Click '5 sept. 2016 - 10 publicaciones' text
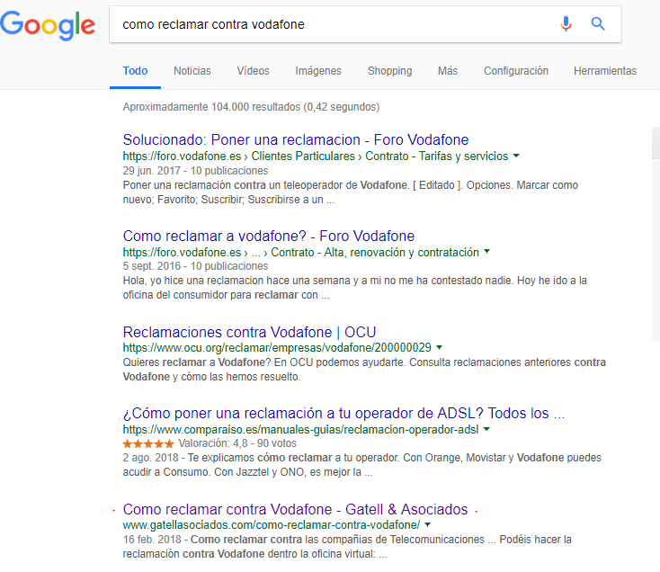Viewport: 660px width, 572px height. (x=195, y=266)
